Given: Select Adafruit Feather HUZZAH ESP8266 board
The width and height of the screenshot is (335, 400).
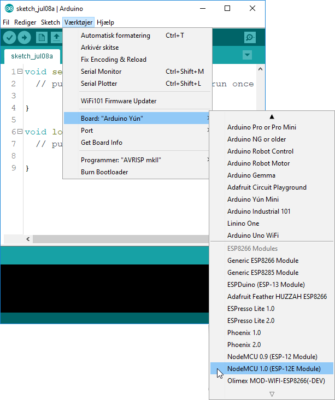Looking at the screenshot, I should tap(277, 297).
